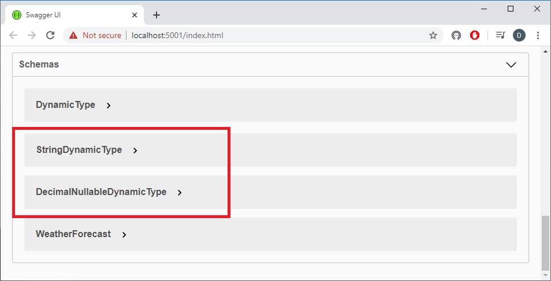
Task: Open a new browser tab
Action: pyautogui.click(x=156, y=15)
